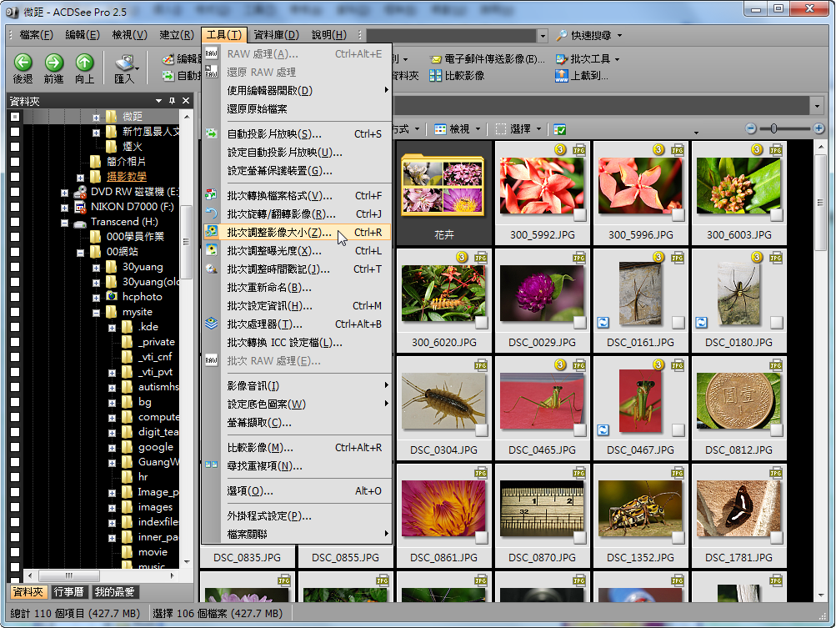The width and height of the screenshot is (836, 628).
Task: Click the zoom-out minus icon beside thumbnail slider
Action: 751,128
